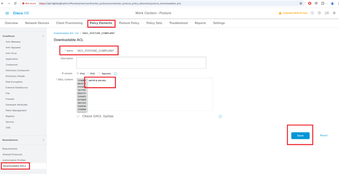This screenshot has height=174, width=339.
Task: Open the Troubleshoot tab
Action: click(x=178, y=23)
